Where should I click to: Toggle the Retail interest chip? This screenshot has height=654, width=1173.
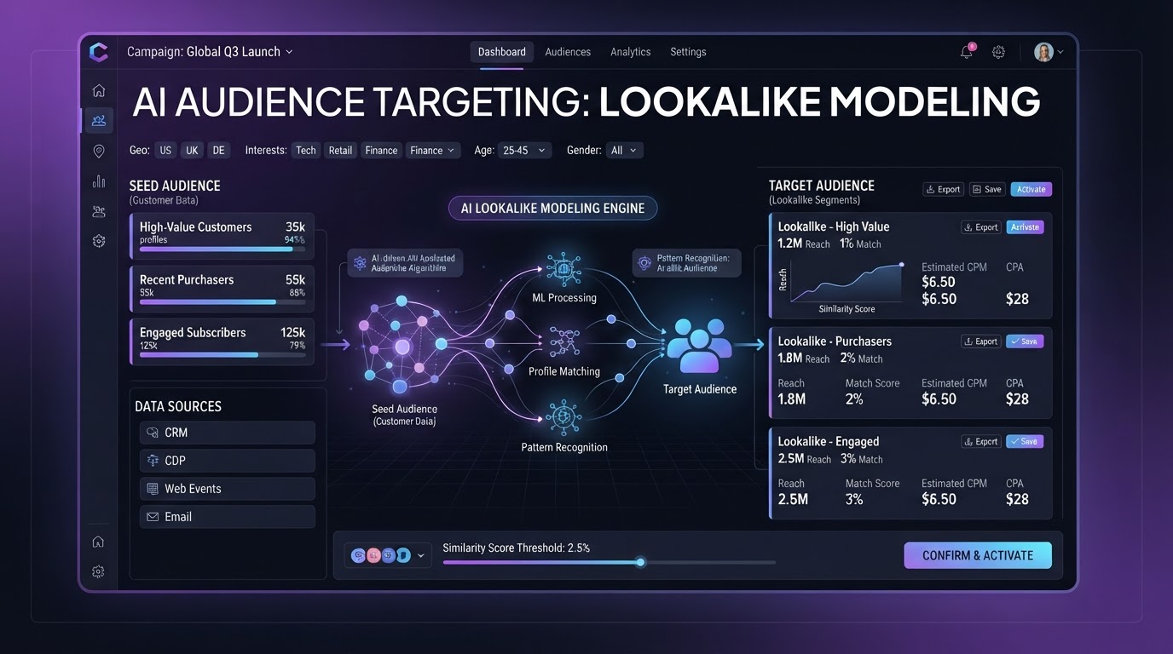pos(340,151)
